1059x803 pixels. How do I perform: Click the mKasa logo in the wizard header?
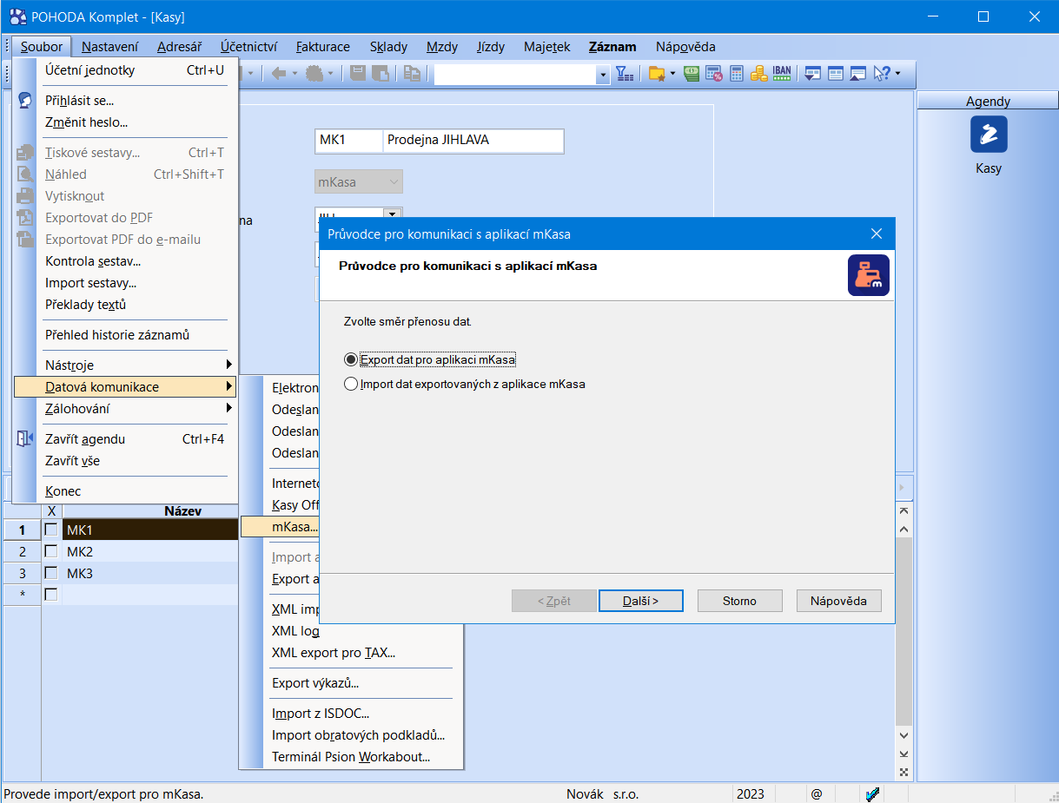[x=869, y=275]
